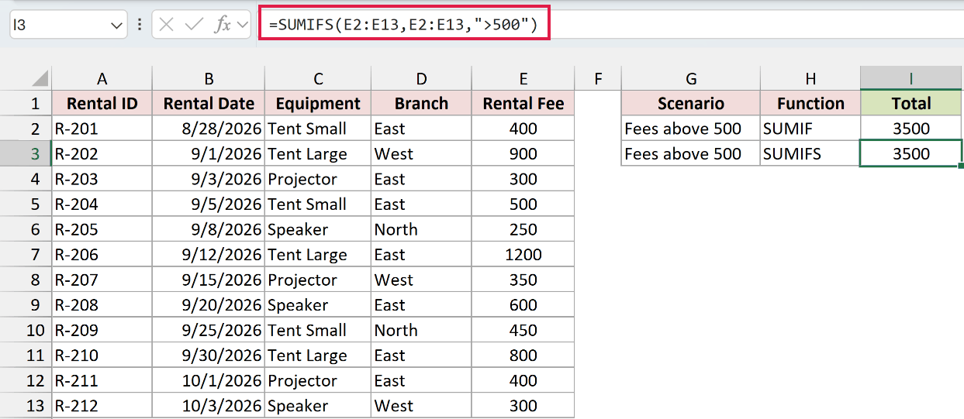Select the date cell 10/3/2026
This screenshot has height=419, width=964.
click(209, 405)
